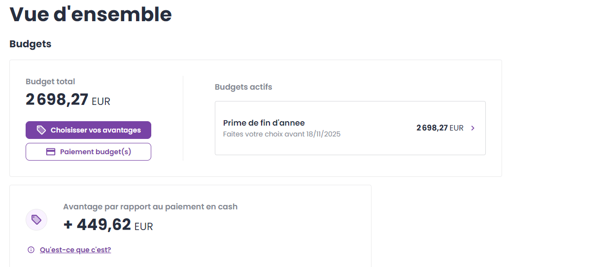Click the card icon in Paiement button

[x=51, y=152]
